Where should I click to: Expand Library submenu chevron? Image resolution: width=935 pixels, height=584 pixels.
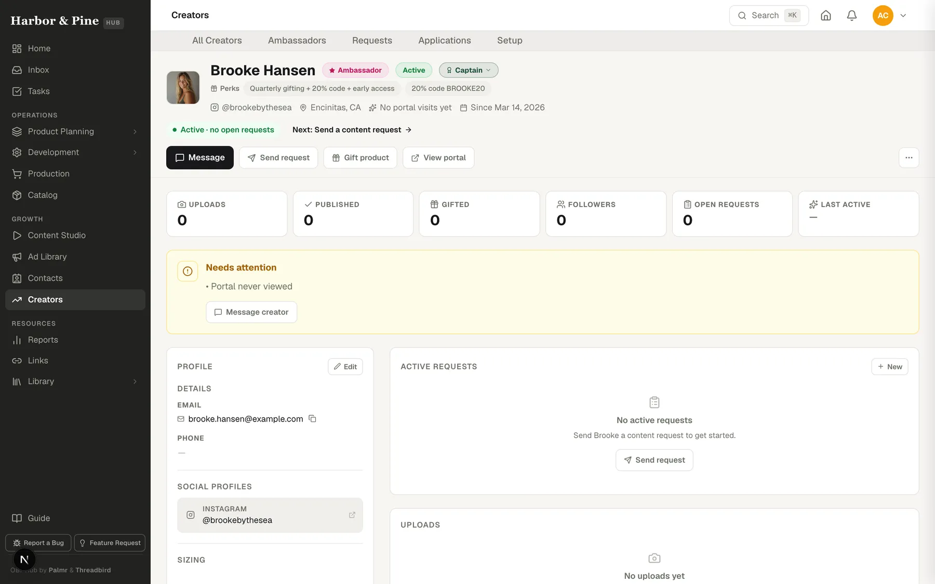click(x=135, y=382)
